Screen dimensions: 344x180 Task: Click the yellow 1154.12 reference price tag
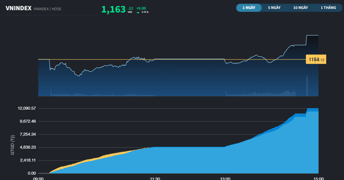point(316,60)
